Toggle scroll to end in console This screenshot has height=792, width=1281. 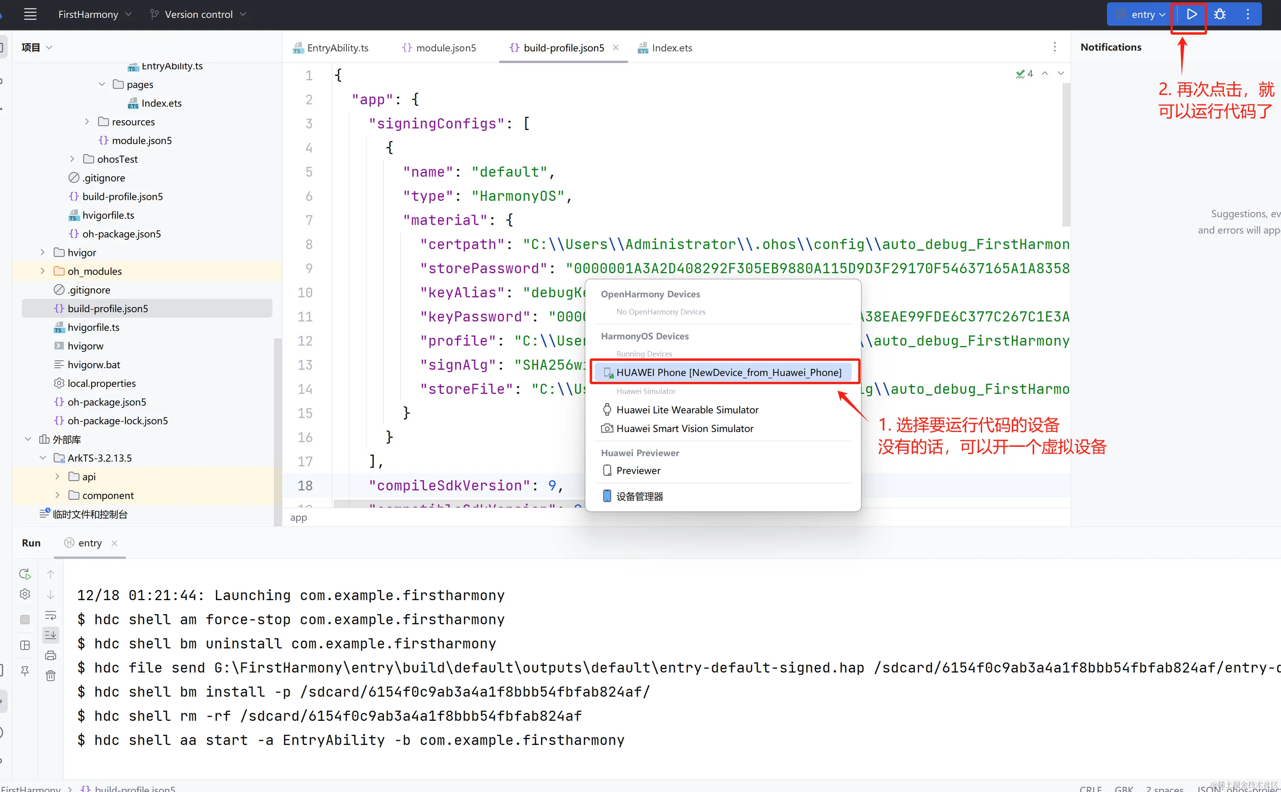pos(50,635)
